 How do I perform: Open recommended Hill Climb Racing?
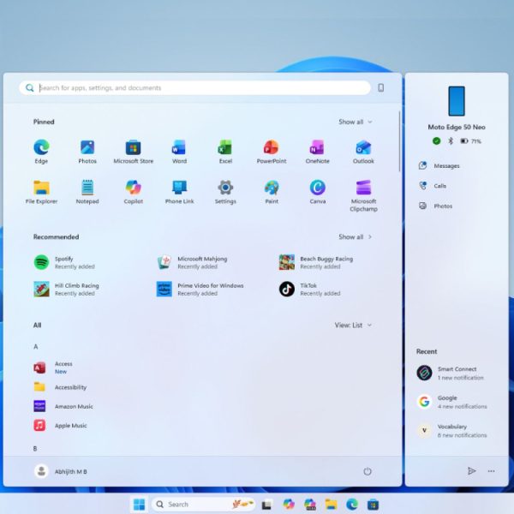pyautogui.click(x=66, y=290)
